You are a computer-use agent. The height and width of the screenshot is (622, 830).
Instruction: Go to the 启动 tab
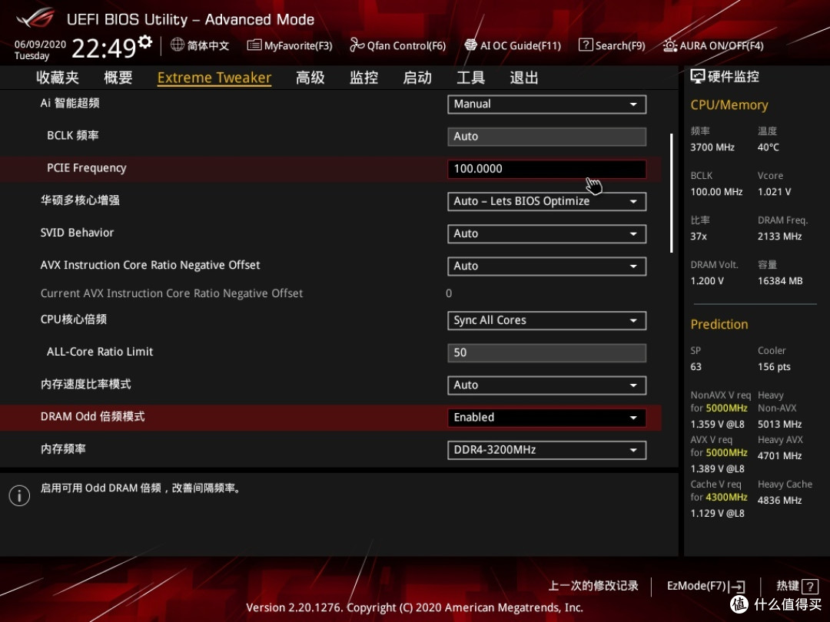pos(417,78)
